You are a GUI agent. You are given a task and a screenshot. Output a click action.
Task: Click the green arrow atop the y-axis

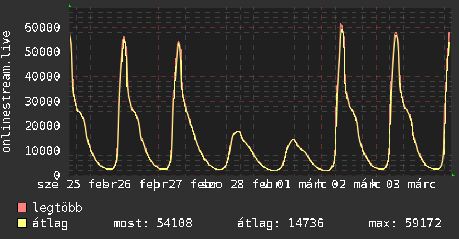pos(70,6)
